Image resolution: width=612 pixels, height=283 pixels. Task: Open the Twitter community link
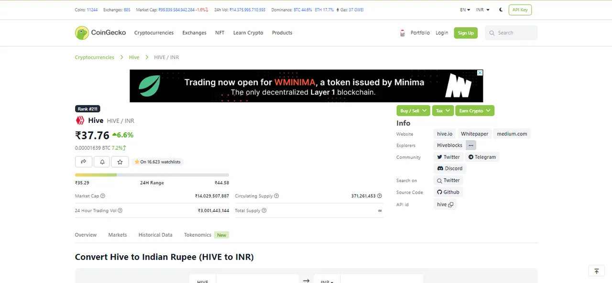(448, 157)
